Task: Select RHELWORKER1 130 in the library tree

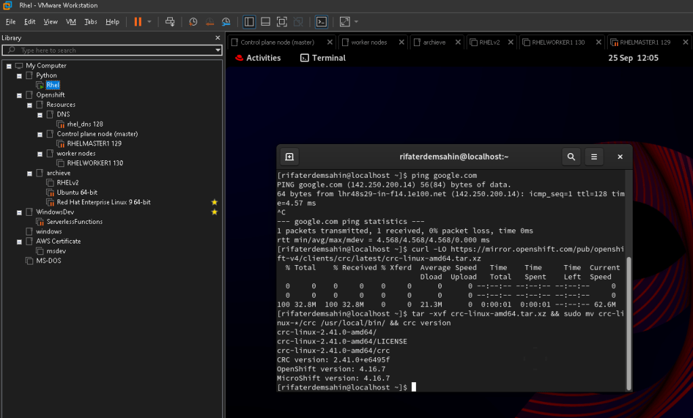Action: coord(95,163)
